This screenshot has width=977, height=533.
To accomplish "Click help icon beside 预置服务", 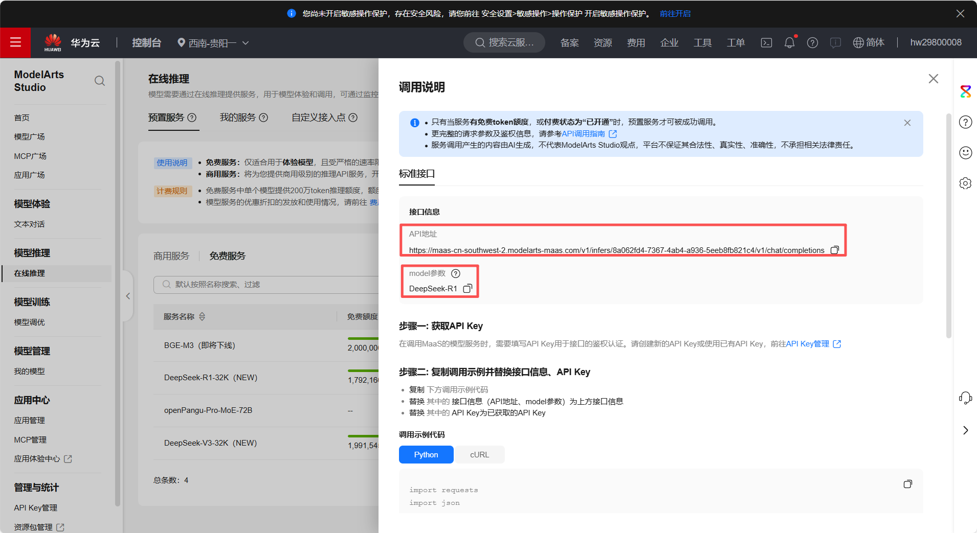I will pos(192,118).
